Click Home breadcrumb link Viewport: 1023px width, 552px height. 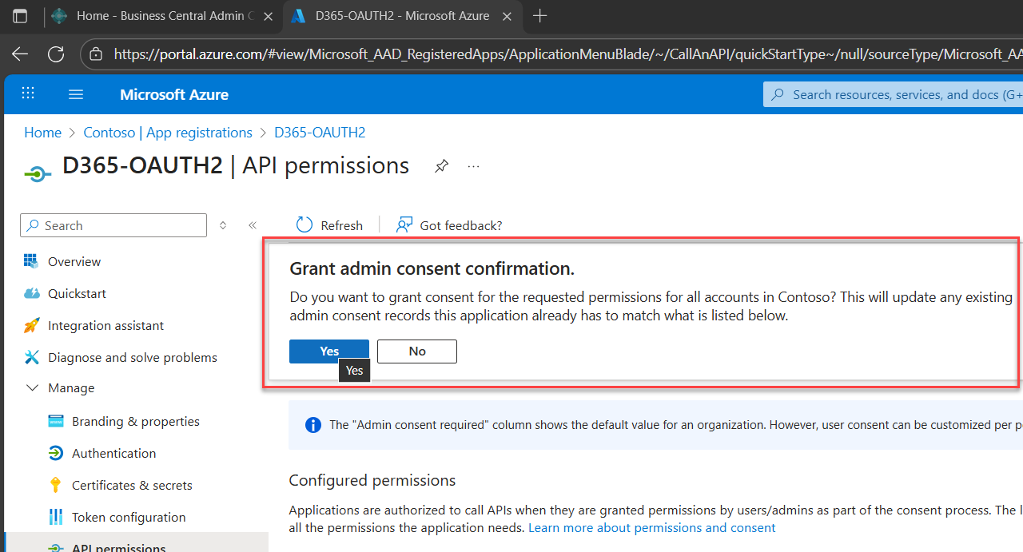coord(42,133)
